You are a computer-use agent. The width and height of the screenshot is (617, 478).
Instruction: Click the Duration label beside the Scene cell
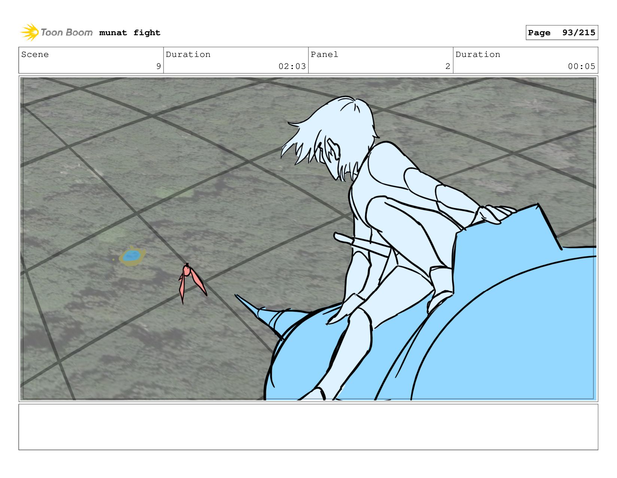coord(188,54)
